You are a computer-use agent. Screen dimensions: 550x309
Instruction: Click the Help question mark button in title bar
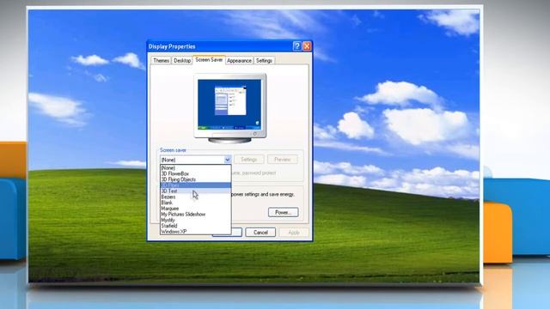296,46
